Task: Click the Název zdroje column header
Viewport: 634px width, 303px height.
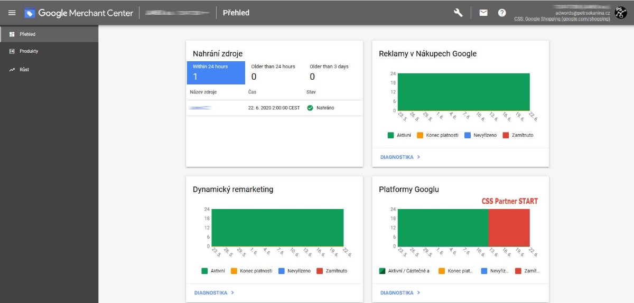Action: [x=203, y=92]
